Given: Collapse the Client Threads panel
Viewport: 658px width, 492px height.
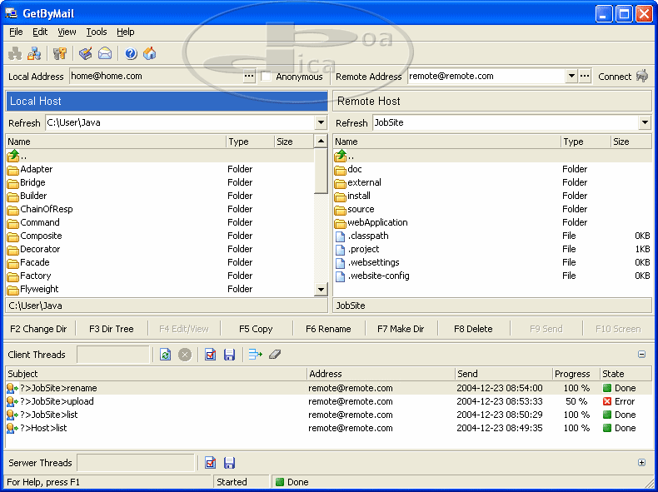Looking at the screenshot, I should (641, 355).
